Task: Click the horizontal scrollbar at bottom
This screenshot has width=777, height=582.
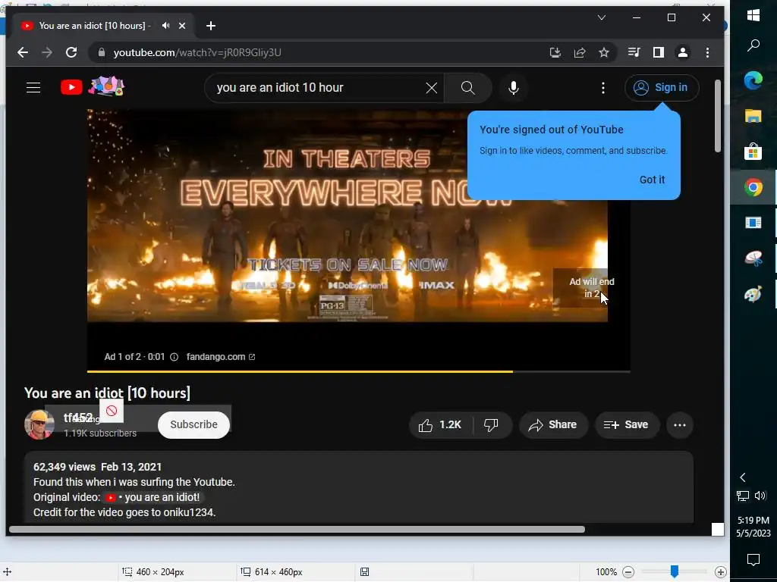Action: pos(297,529)
